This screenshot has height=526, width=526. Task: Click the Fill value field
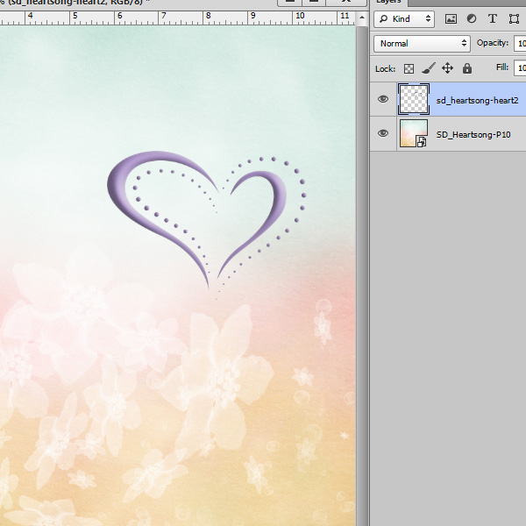(520, 68)
